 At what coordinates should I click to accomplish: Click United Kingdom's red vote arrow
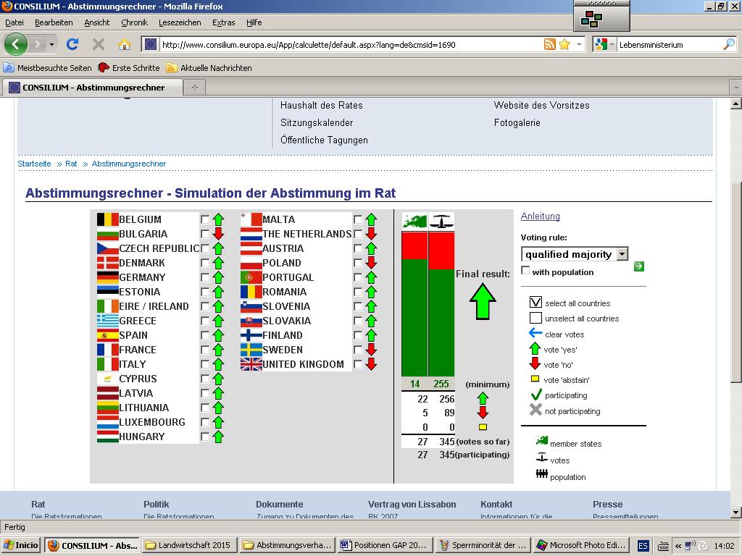[x=371, y=364]
